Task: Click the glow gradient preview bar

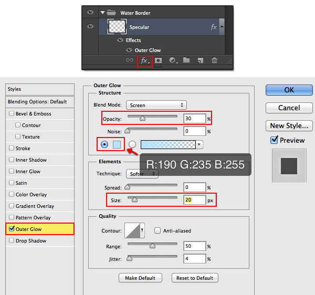Action: click(168, 144)
